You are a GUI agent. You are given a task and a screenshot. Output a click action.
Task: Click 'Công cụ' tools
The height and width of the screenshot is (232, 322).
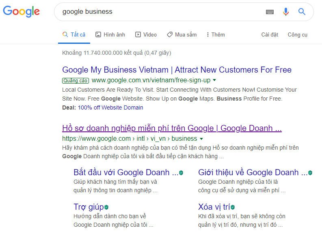297,34
